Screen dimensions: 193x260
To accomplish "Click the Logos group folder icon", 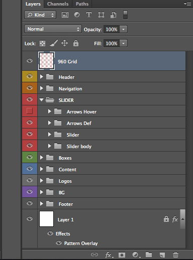I will (x=50, y=181).
